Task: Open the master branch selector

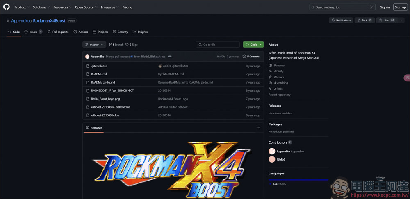Action: tap(94, 45)
